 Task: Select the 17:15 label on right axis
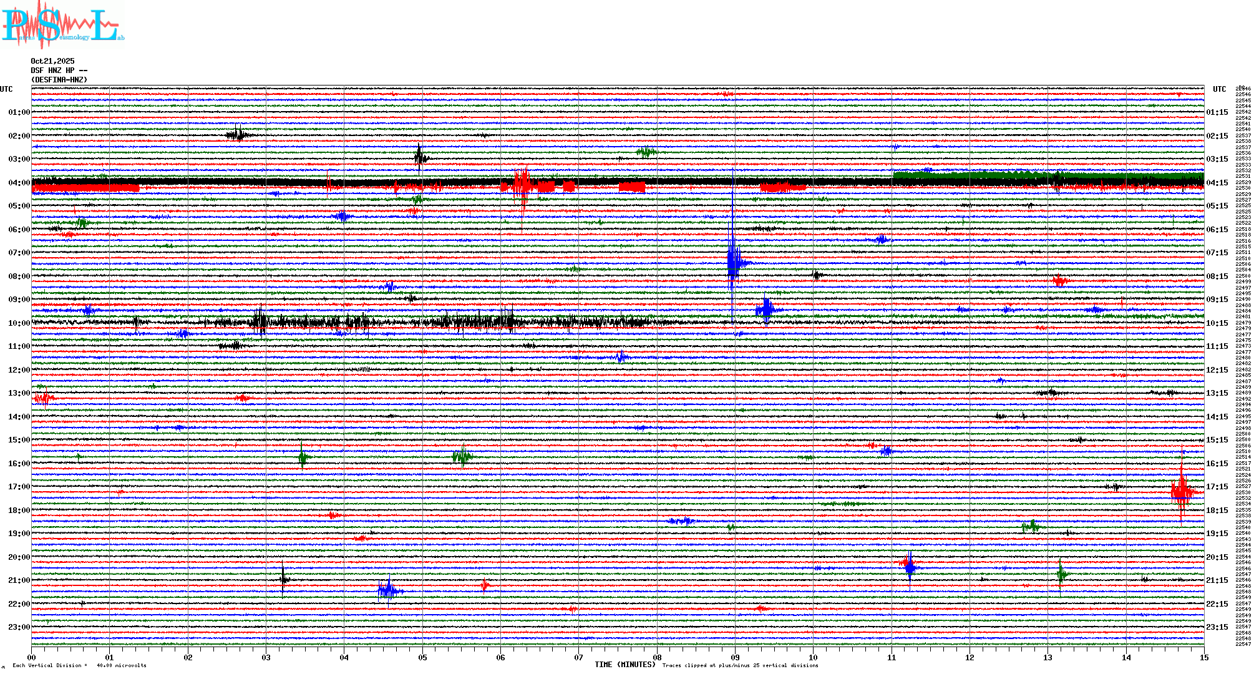click(1217, 487)
